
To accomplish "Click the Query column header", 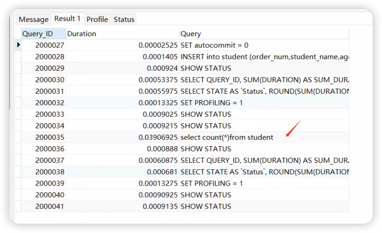I will pyautogui.click(x=264, y=34).
